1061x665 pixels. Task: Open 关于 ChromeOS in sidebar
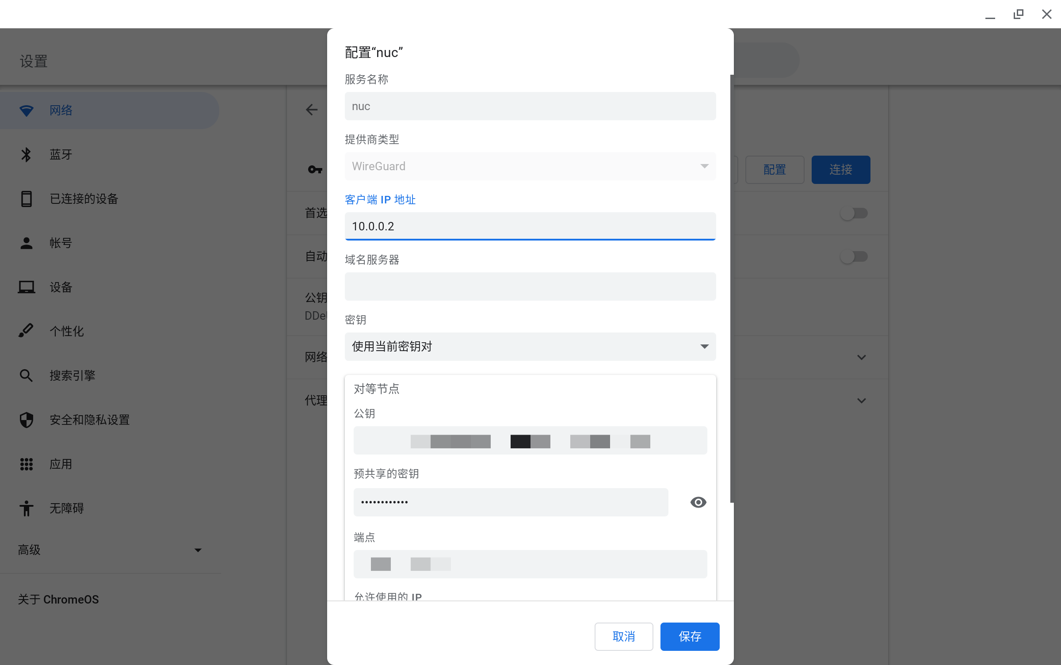58,600
